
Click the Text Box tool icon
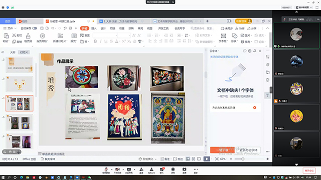tap(223, 36)
